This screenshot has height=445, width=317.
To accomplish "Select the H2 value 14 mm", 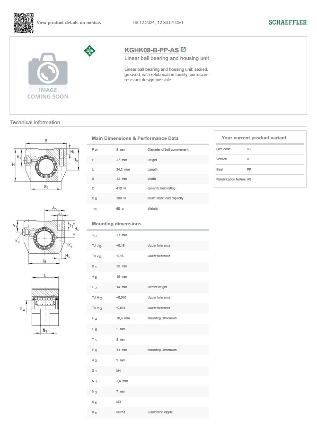I will tap(122, 287).
